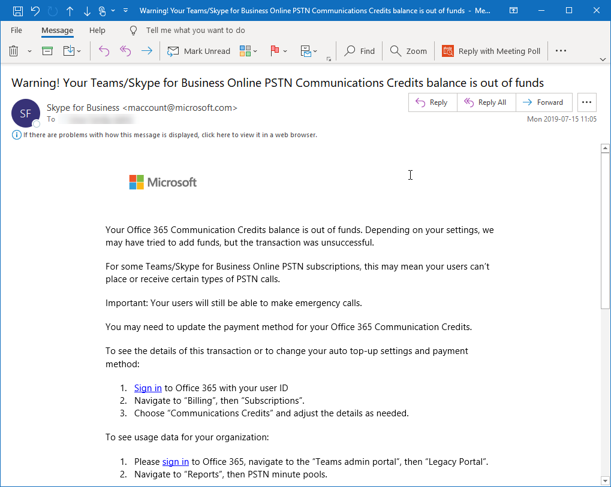Click the Undo arrow in the title bar

pyautogui.click(x=35, y=11)
